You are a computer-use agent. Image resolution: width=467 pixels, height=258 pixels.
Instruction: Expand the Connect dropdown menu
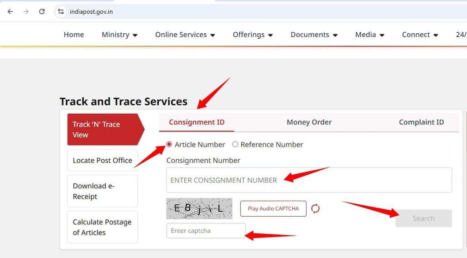[x=420, y=35]
